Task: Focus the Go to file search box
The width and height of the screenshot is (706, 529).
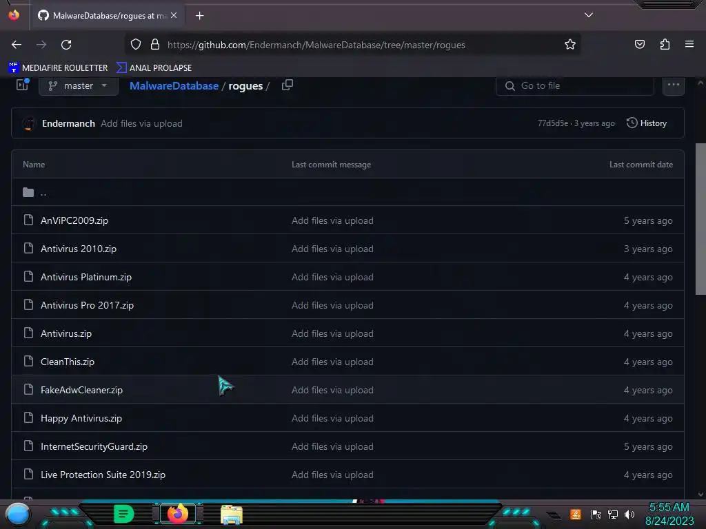Action: click(x=574, y=86)
